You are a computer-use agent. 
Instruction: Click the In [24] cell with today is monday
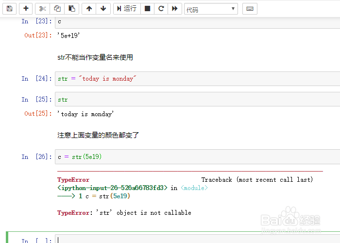point(197,79)
